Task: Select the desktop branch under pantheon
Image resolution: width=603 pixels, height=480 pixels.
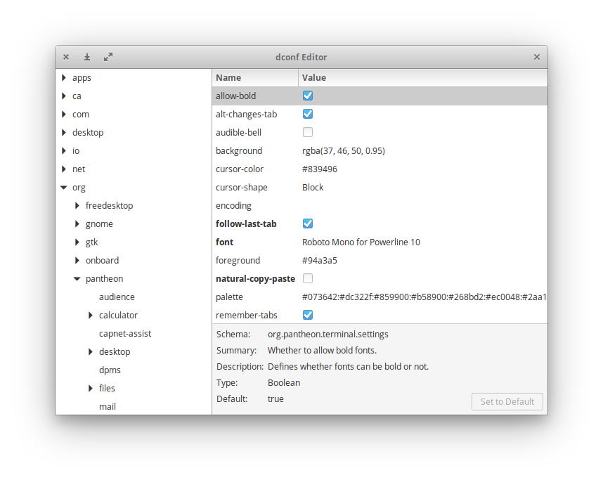Action: [115, 351]
